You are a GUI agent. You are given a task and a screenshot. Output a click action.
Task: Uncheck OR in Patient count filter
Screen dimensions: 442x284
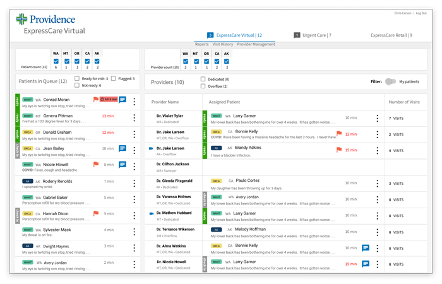[76, 61]
